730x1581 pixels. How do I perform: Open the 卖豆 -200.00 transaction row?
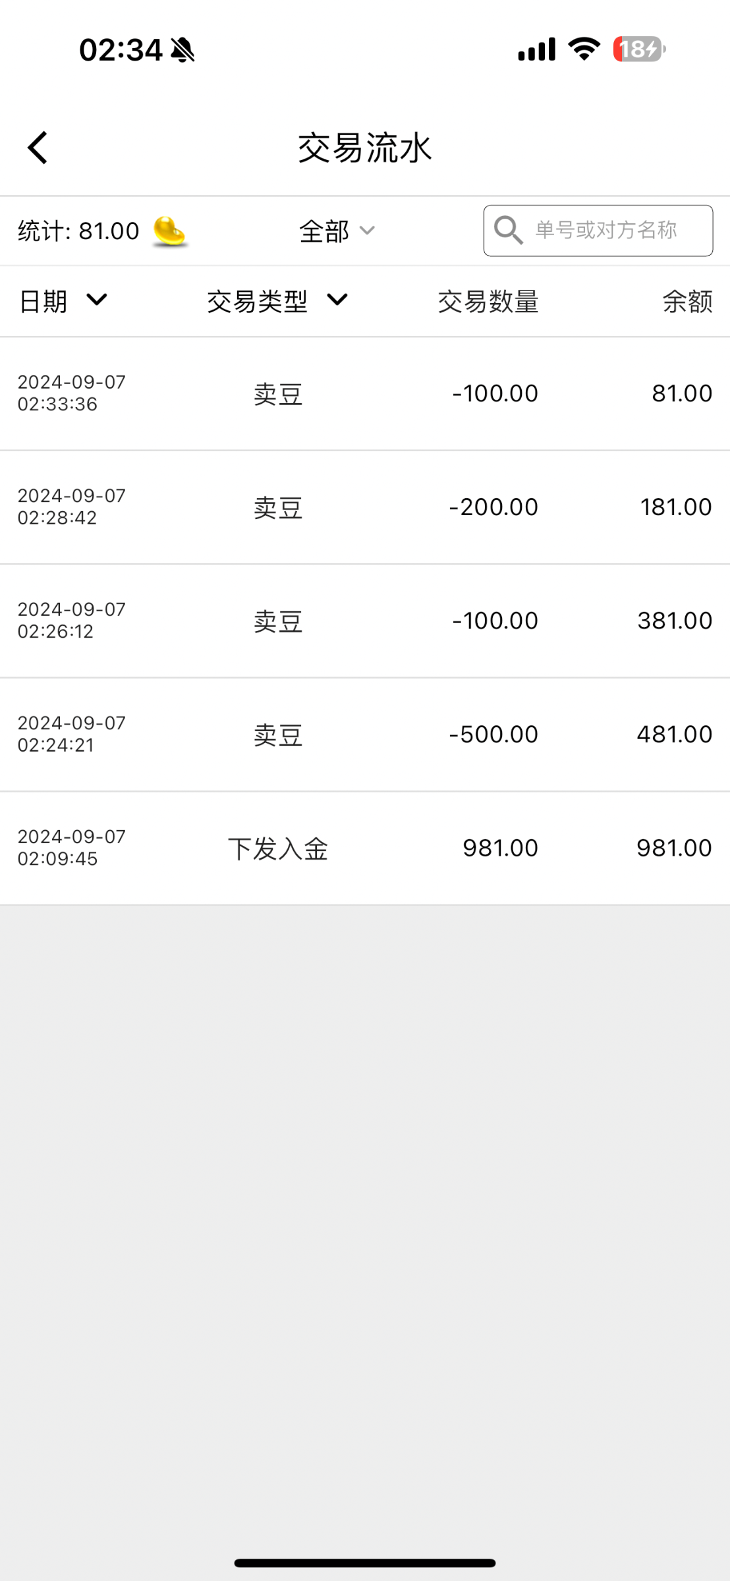point(365,507)
